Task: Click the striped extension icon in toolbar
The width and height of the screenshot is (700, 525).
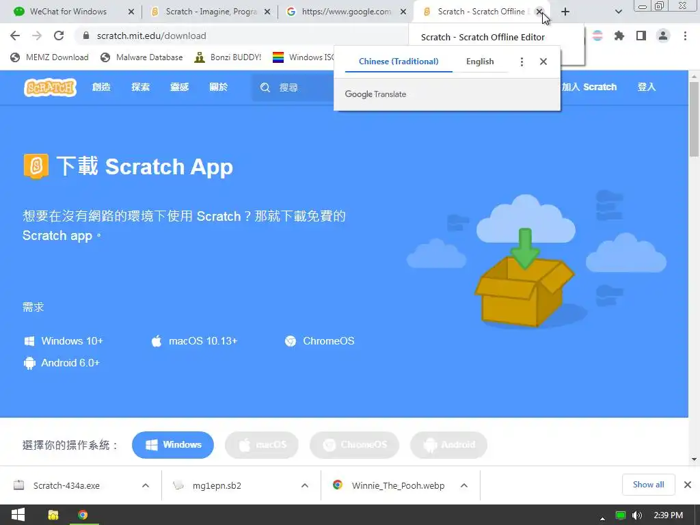Action: (x=597, y=36)
